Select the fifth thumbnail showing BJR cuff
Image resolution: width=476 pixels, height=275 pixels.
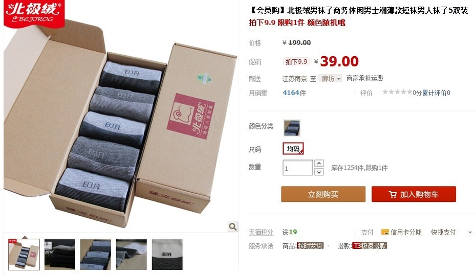pyautogui.click(x=167, y=255)
